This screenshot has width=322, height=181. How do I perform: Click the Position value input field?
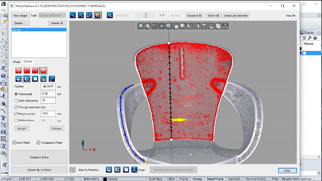coord(48,86)
